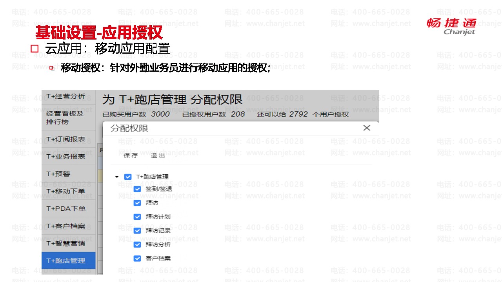Click the authorized user count 208
The height and width of the screenshot is (282, 502).
tap(238, 114)
